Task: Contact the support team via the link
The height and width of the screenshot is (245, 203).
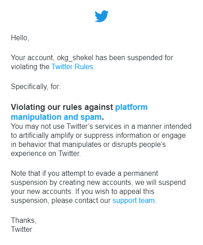Action: [134, 201]
